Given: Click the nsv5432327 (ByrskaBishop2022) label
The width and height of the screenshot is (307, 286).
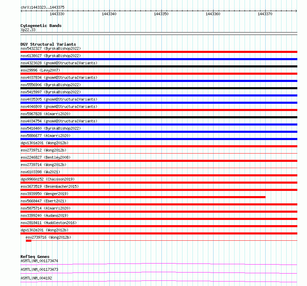Looking at the screenshot, I should (51, 48).
